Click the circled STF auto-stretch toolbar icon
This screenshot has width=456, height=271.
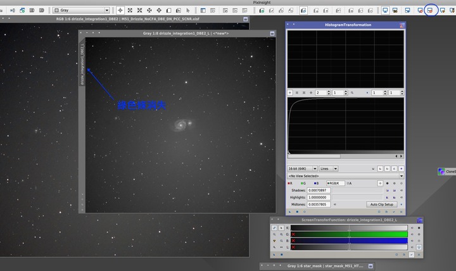click(430, 10)
